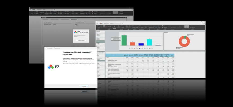Close the Загрузка № 1 dialog in the back window
The image size is (233, 107).
[125, 17]
